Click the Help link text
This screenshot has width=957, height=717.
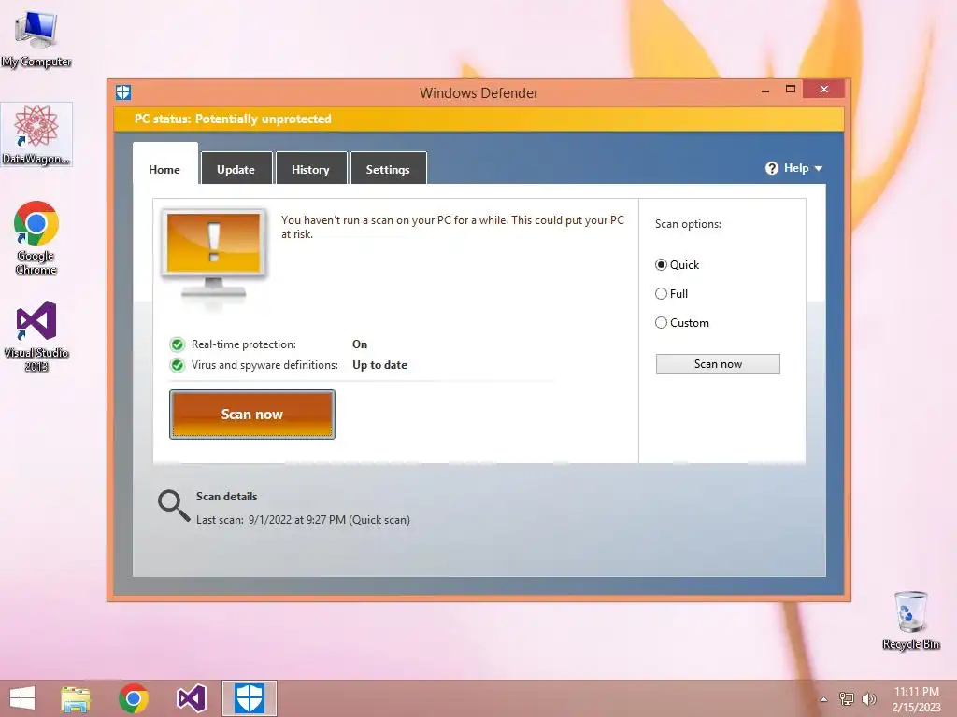(796, 168)
